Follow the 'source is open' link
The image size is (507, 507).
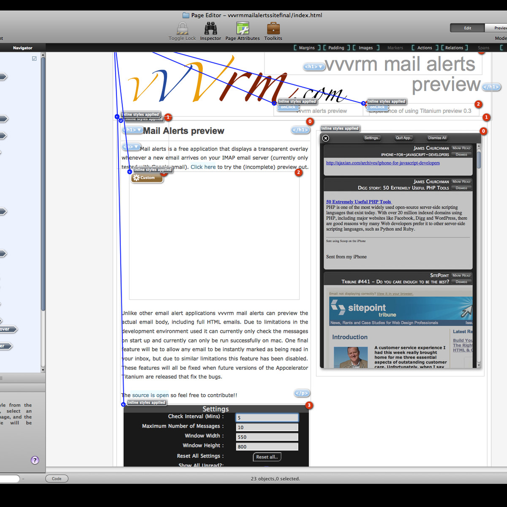(150, 395)
